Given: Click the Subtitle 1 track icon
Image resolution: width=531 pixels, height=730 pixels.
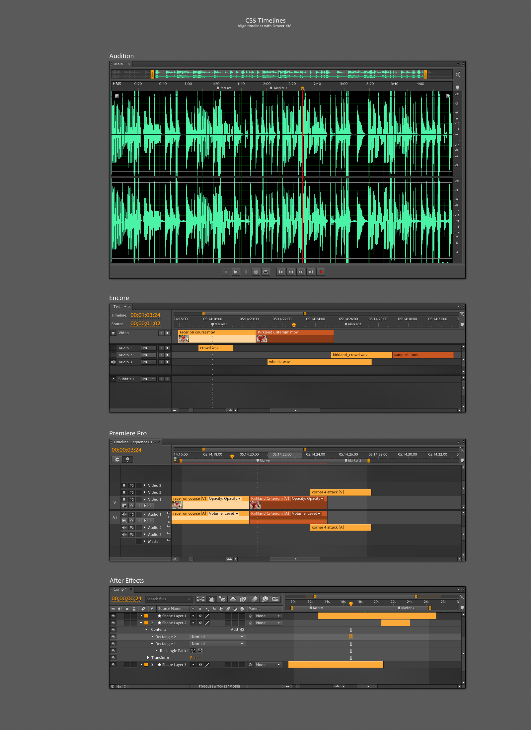Looking at the screenshot, I should [114, 379].
